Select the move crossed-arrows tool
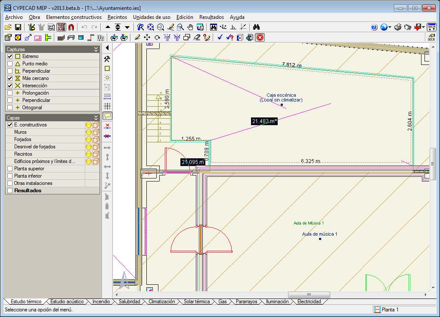440x317 pixels. point(147,37)
